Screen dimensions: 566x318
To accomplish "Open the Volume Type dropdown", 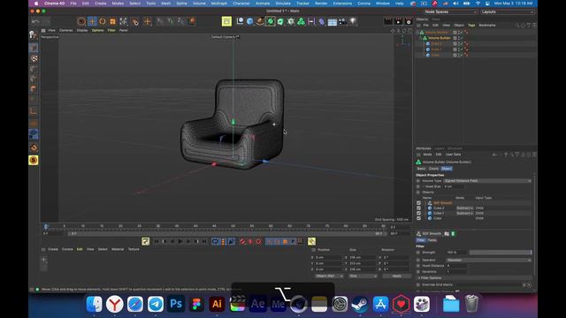I will [x=487, y=180].
